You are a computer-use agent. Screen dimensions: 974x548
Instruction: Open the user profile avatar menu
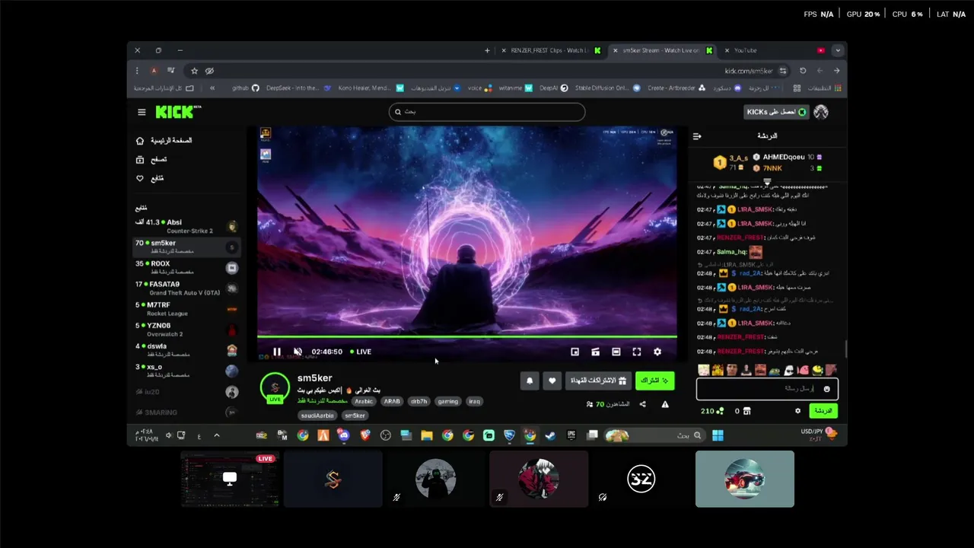point(821,112)
